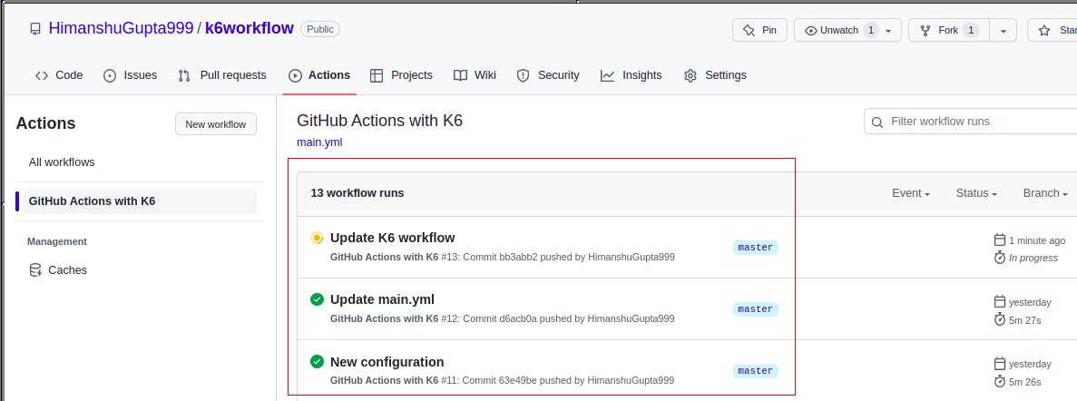Click the repository icon beside HimanshuGupta999

click(x=35, y=29)
